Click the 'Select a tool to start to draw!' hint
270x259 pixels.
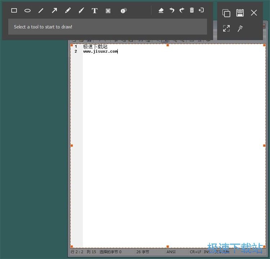(x=43, y=27)
